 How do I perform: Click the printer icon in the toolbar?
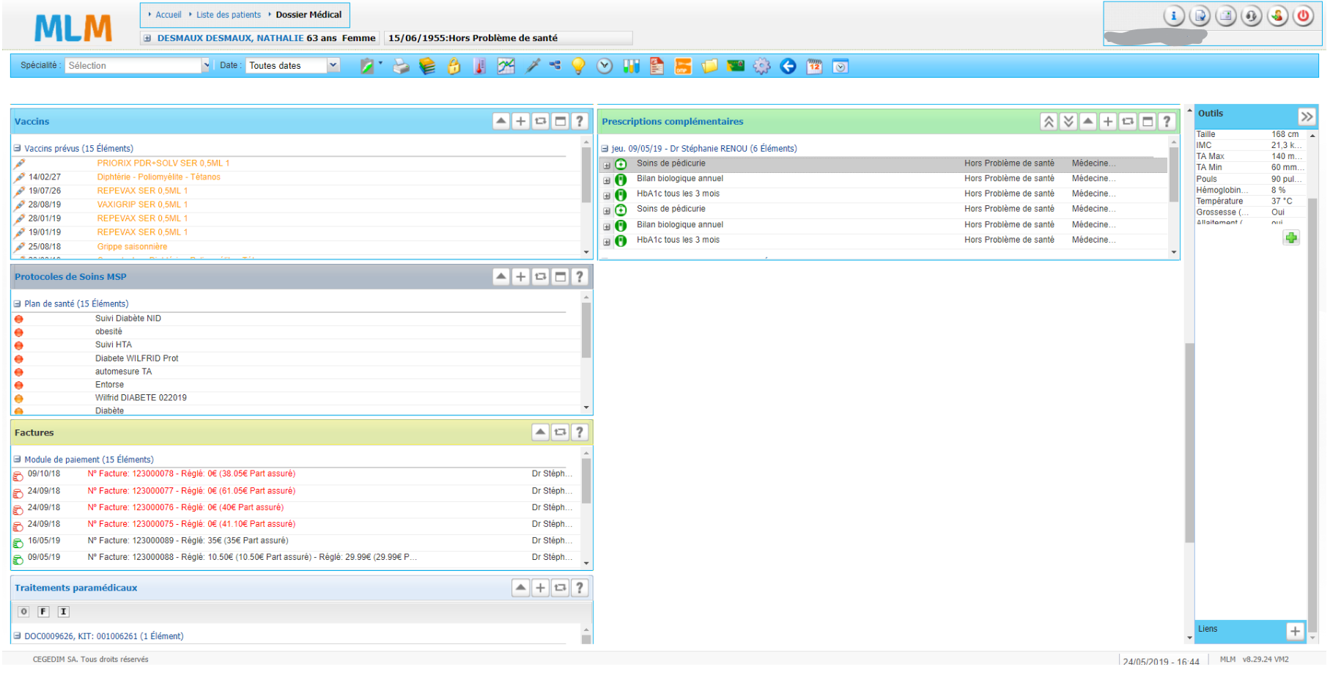point(401,67)
